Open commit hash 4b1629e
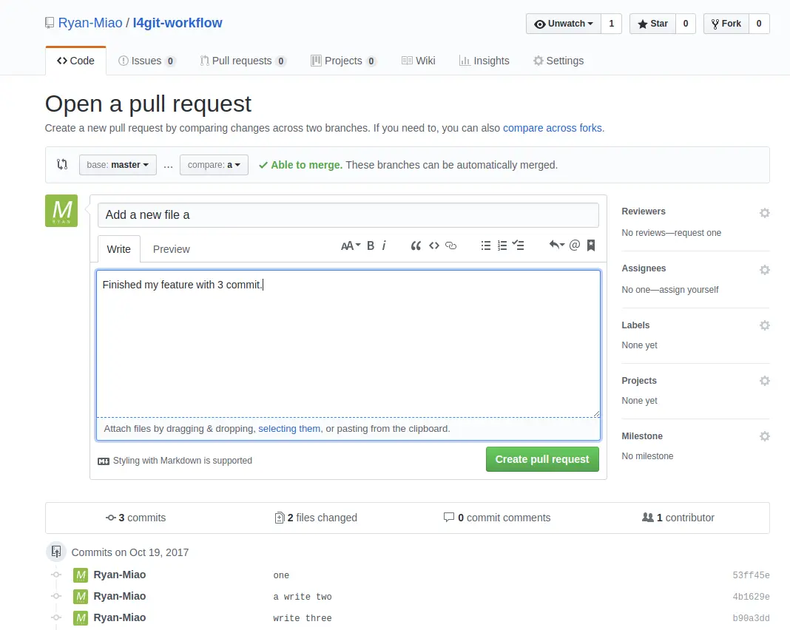Screen dimensions: 790x630 pyautogui.click(x=751, y=597)
